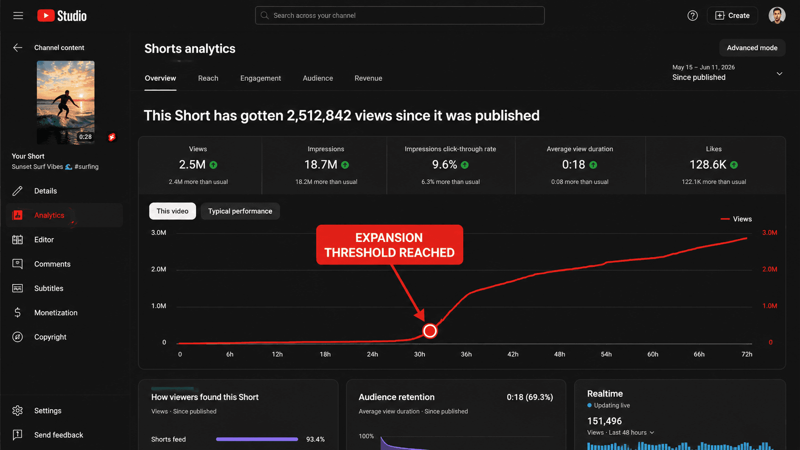Click the Shorts feed progress bar
The height and width of the screenshot is (450, 800).
(x=257, y=439)
